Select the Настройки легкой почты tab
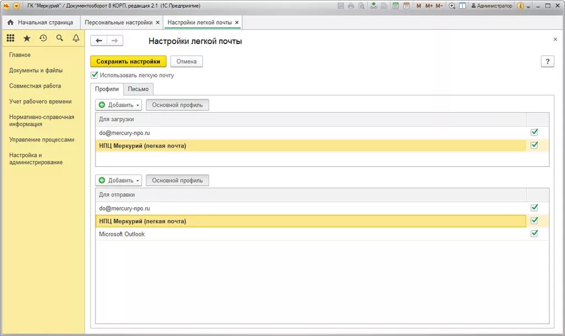 pos(200,22)
